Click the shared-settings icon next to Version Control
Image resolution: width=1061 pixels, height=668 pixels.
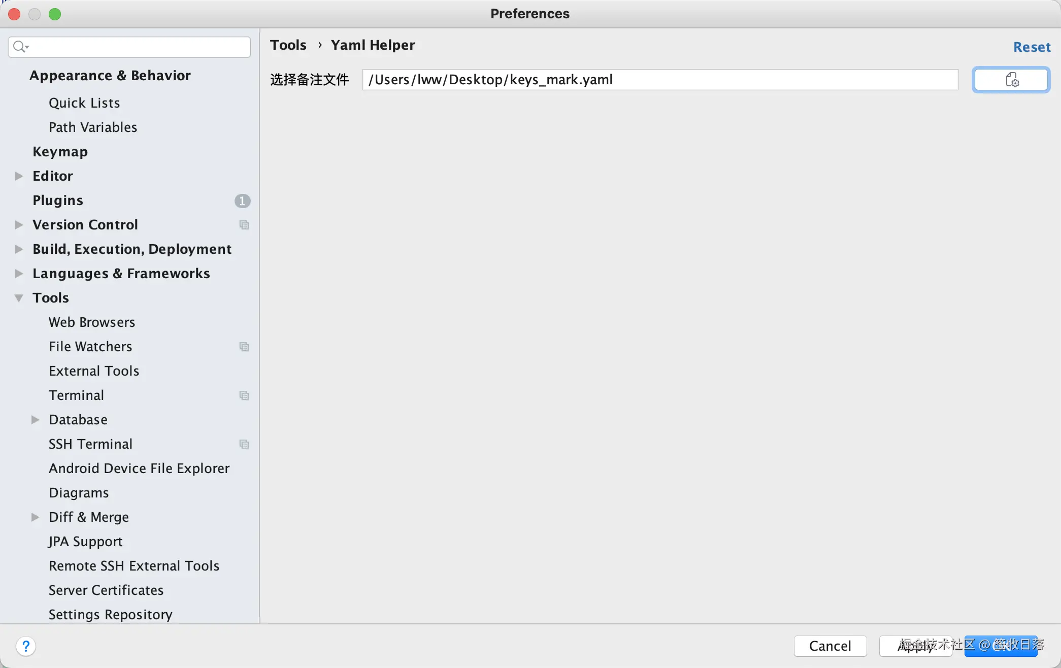(244, 224)
